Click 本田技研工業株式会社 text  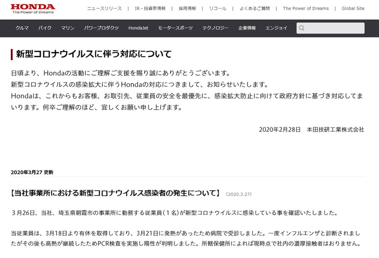click(x=335, y=130)
